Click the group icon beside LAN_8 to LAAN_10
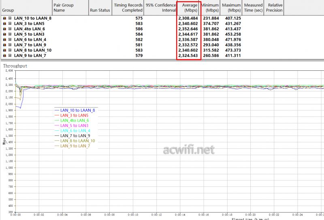 (4, 50)
